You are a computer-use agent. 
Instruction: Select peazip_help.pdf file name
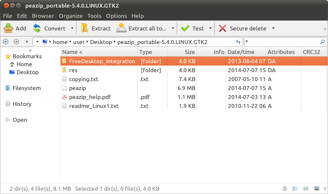tap(90, 97)
